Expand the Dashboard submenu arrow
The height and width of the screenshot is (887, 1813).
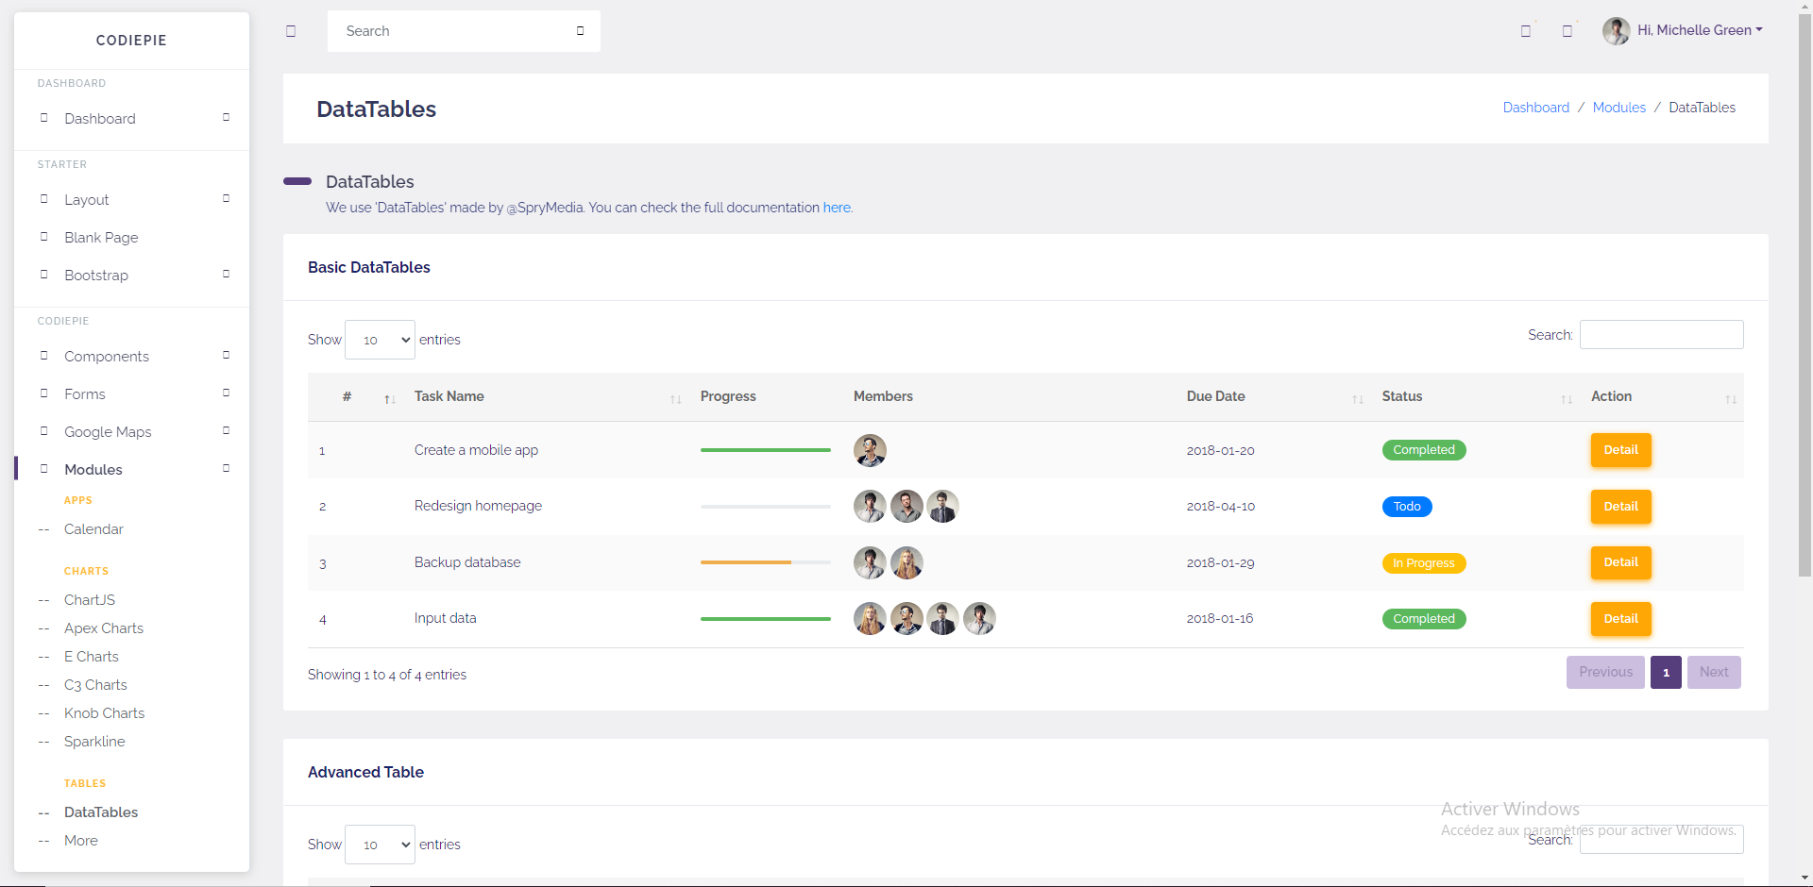coord(226,118)
